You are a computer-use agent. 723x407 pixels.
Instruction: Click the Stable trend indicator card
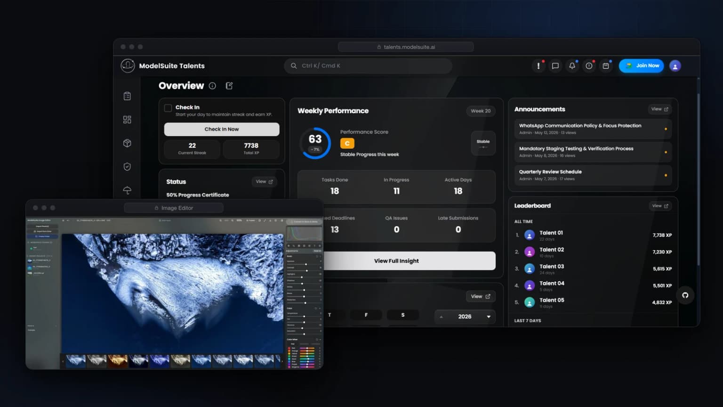[x=483, y=143]
